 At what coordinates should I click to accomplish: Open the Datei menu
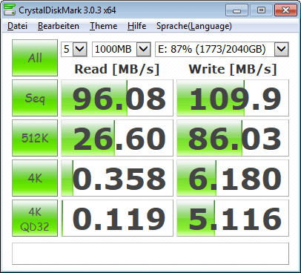coord(17,26)
